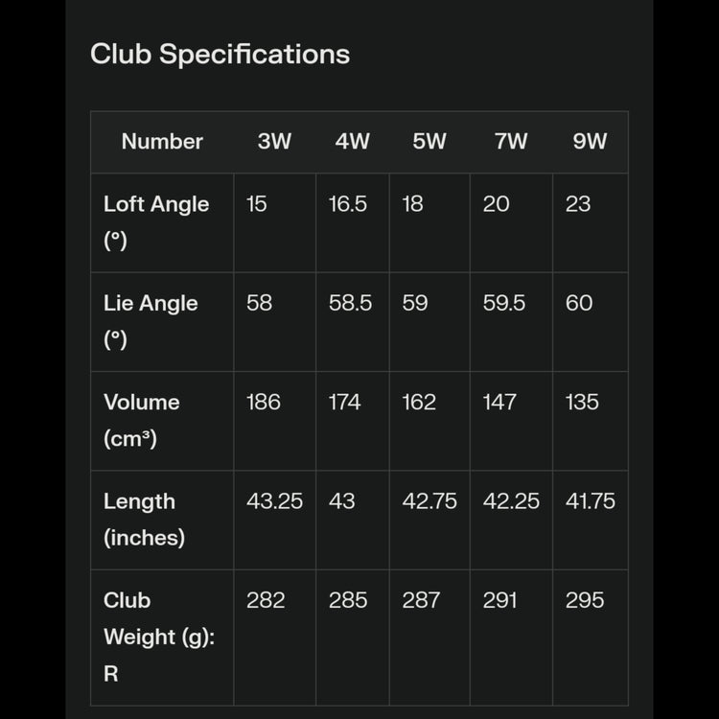Screen dimensions: 719x719
Task: Click the 7W column header
Action: pyautogui.click(x=510, y=142)
